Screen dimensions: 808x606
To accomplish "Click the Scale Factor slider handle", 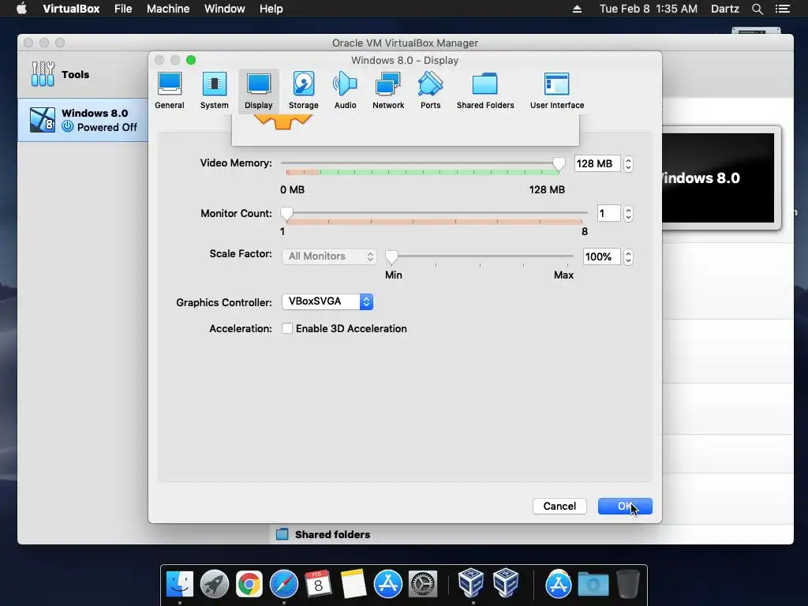I will point(391,257).
